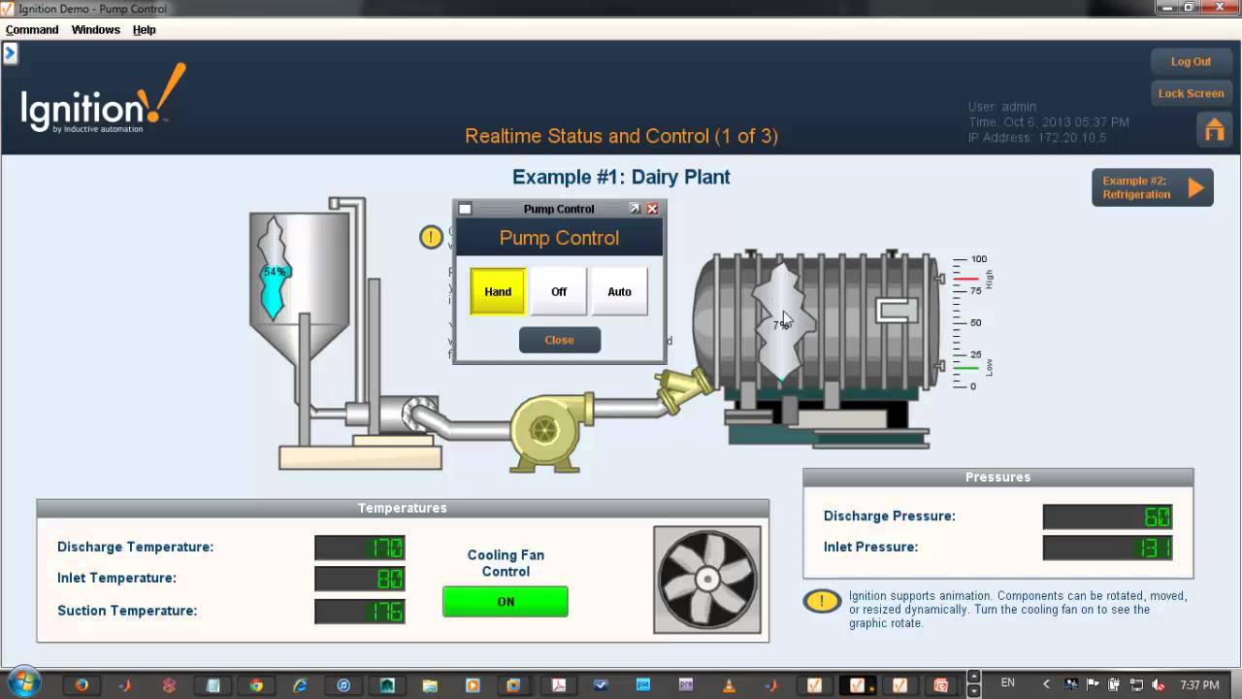Click the Pressures panel header
Viewport: 1242px width, 699px height.
[x=997, y=477]
